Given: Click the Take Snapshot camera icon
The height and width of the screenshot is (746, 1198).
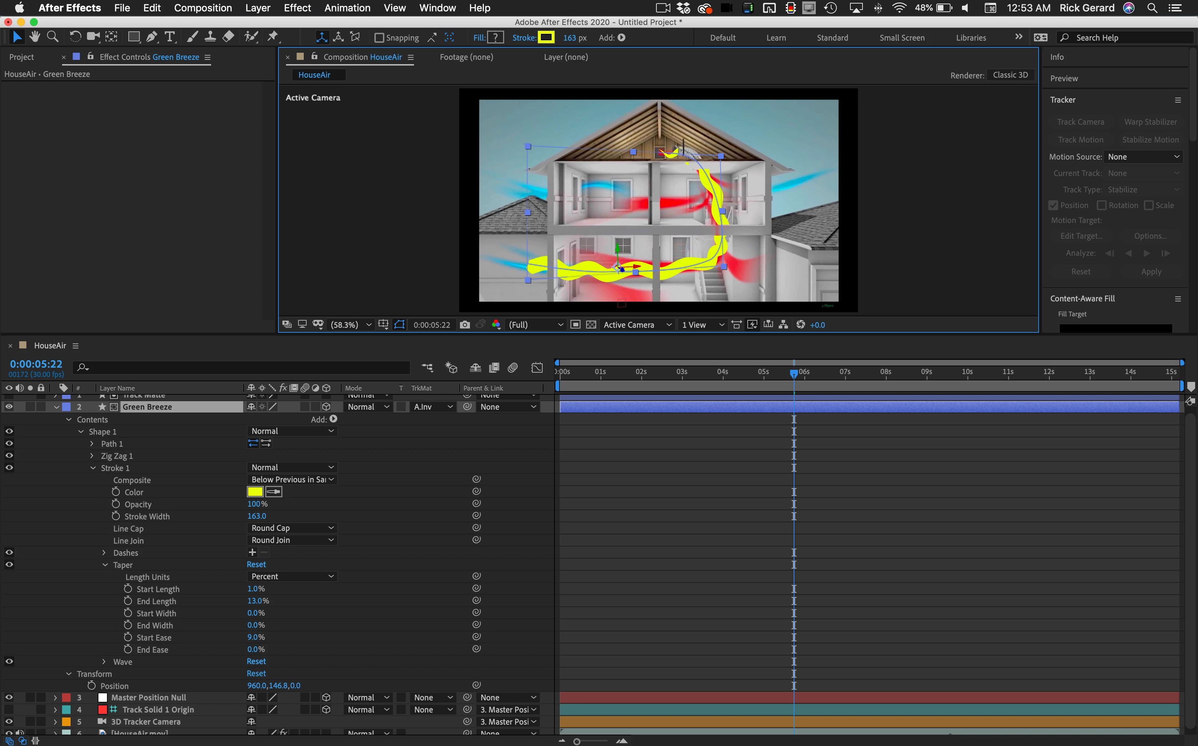Looking at the screenshot, I should [464, 325].
